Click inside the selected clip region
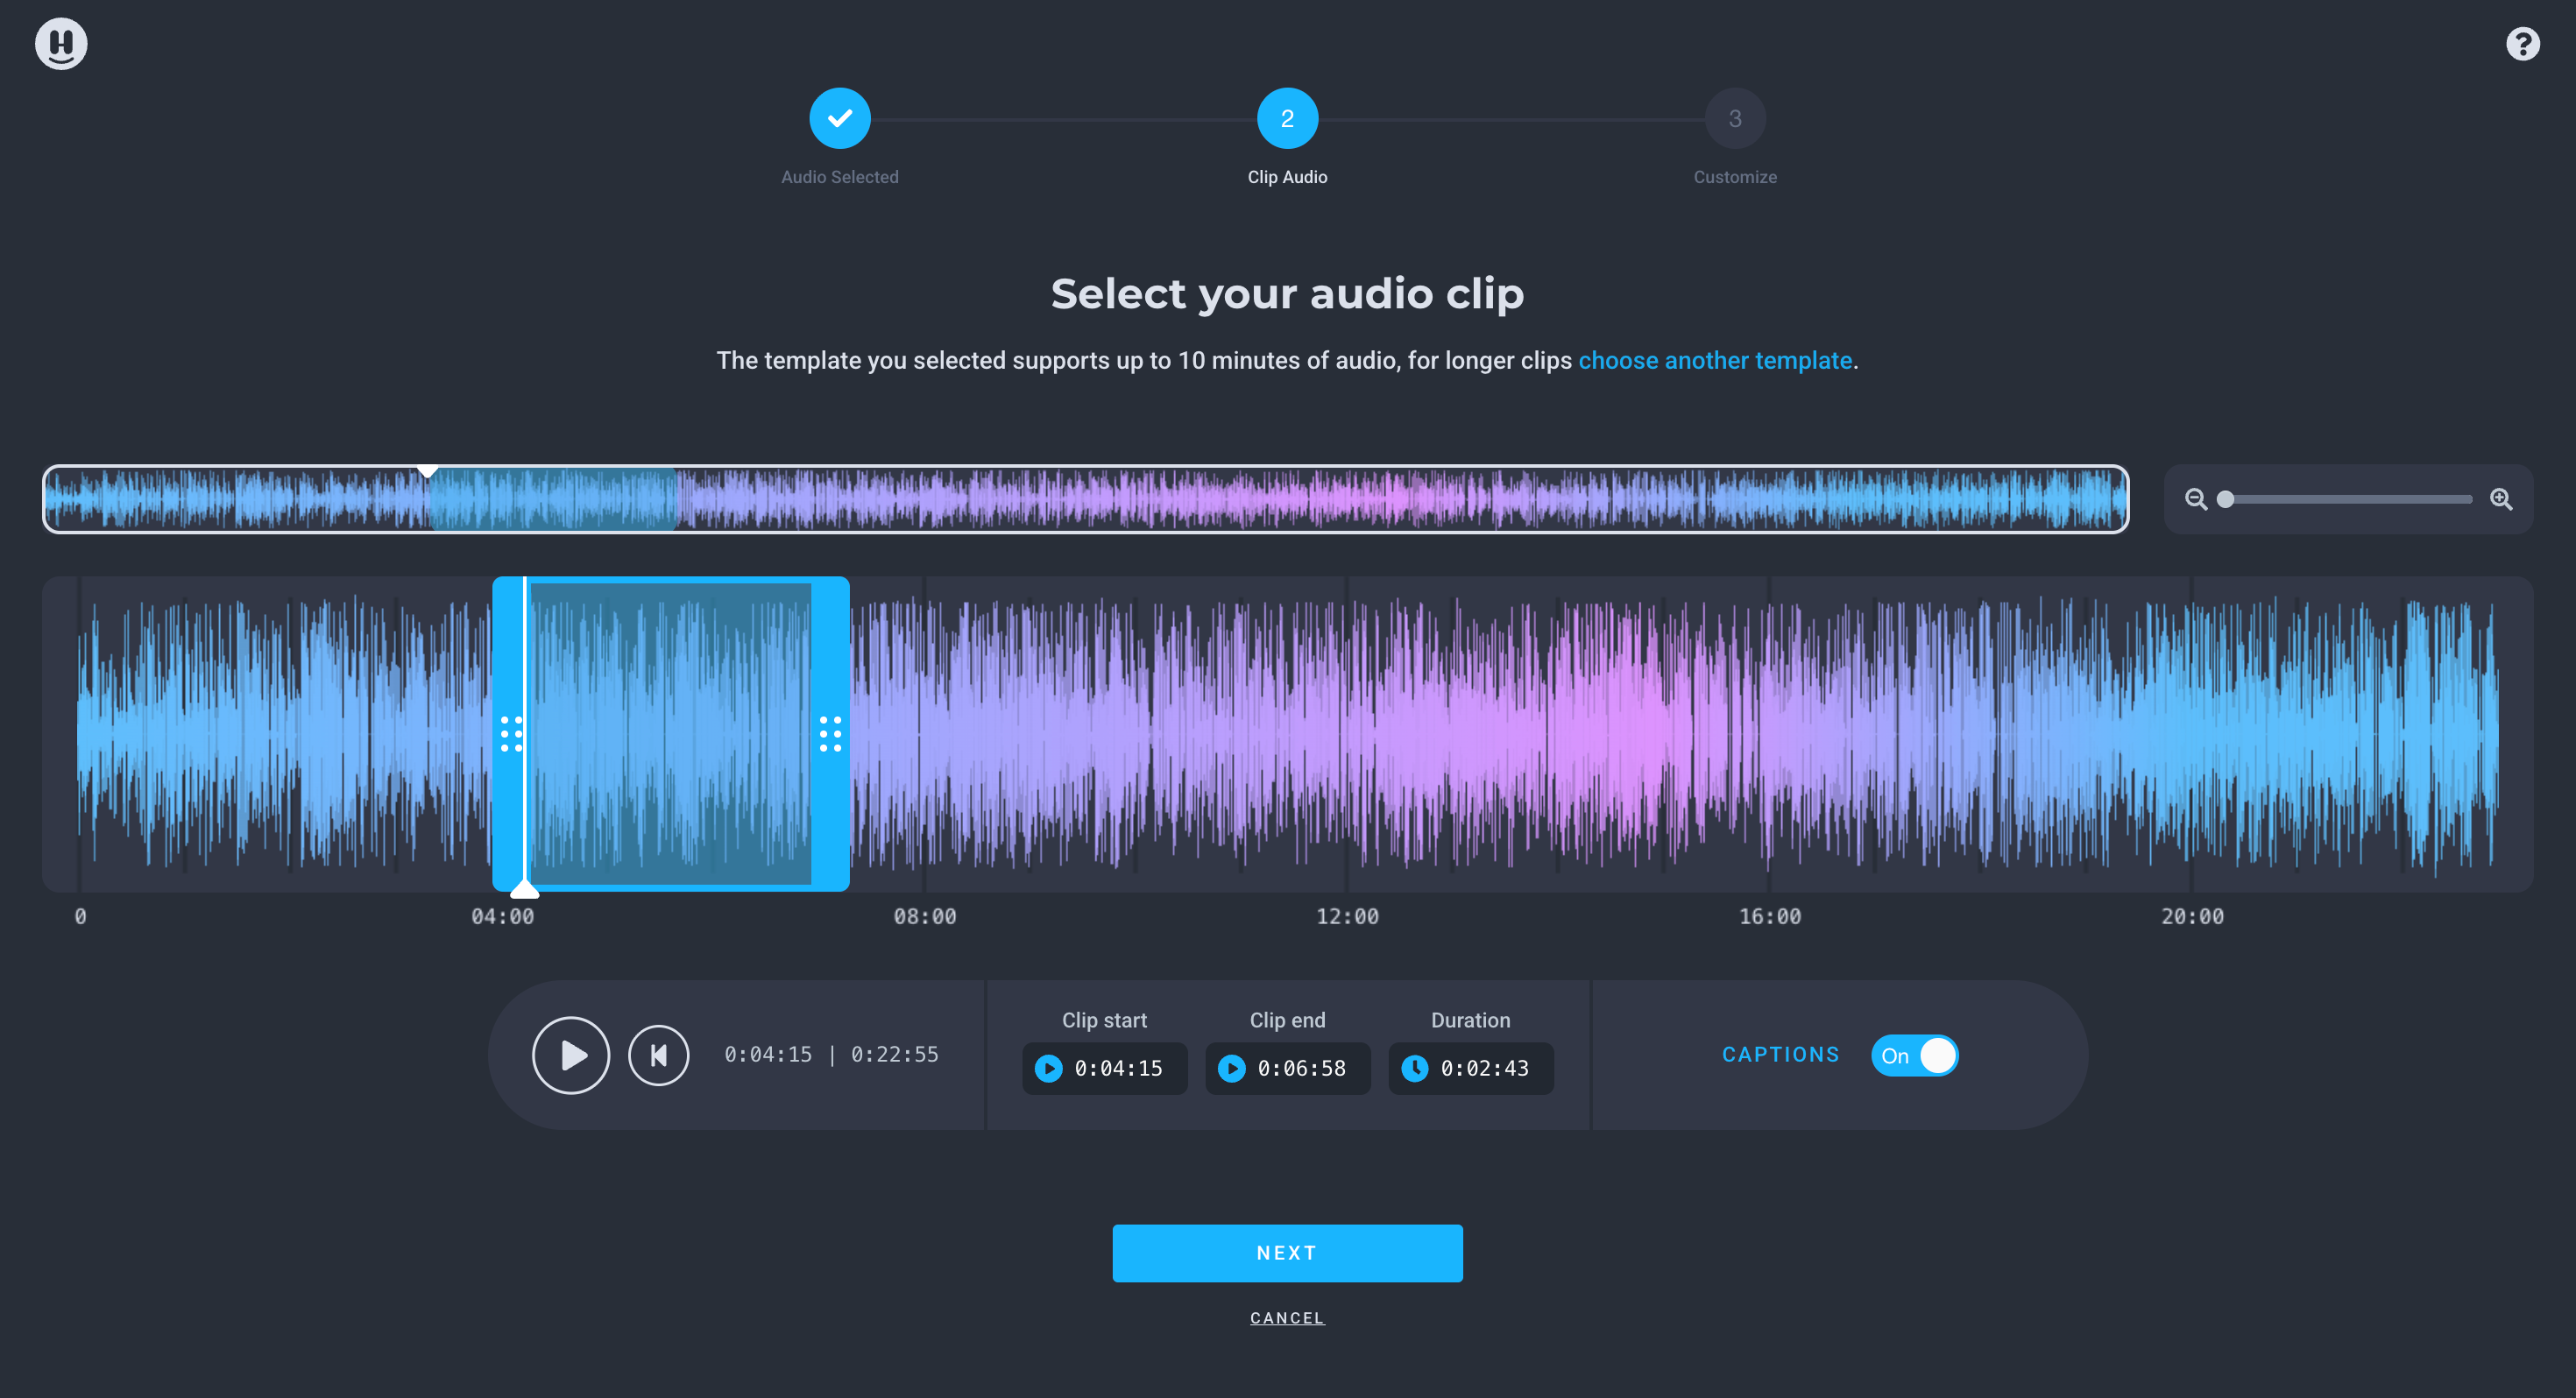The height and width of the screenshot is (1398, 2576). (670, 733)
